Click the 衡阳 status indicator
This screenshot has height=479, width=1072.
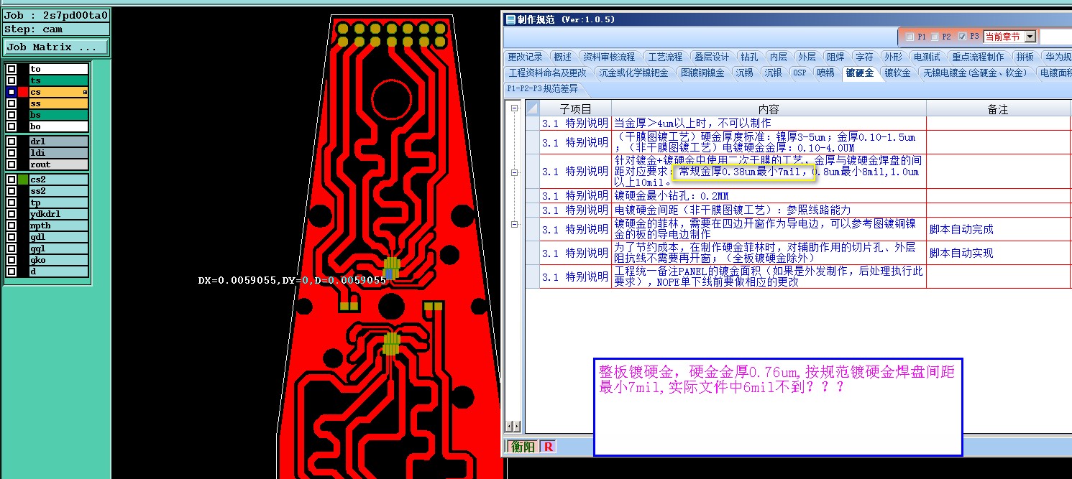click(x=523, y=447)
